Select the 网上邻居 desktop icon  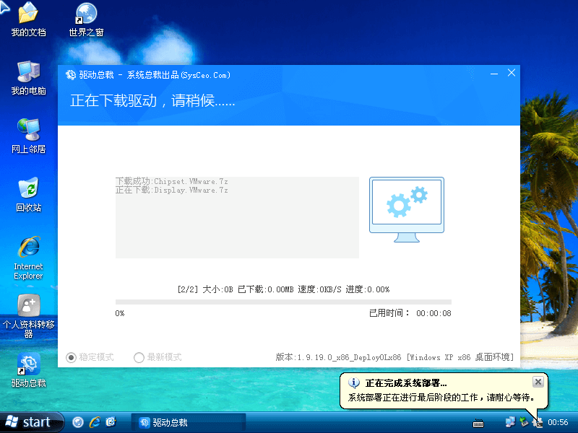coord(28,129)
